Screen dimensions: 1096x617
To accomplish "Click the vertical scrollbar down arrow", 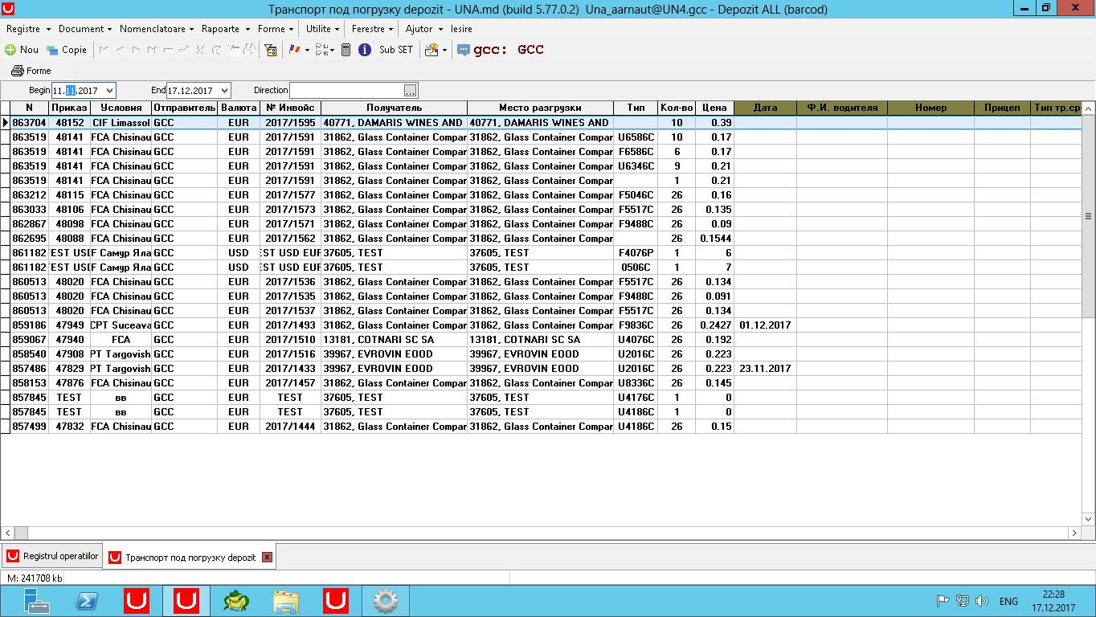I will (x=1089, y=519).
